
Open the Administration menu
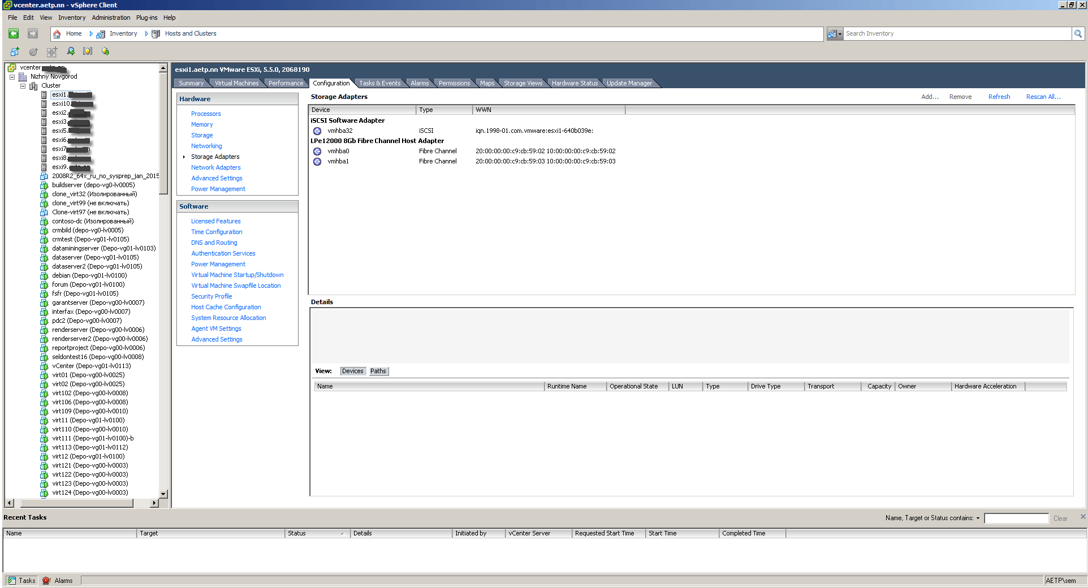click(111, 18)
